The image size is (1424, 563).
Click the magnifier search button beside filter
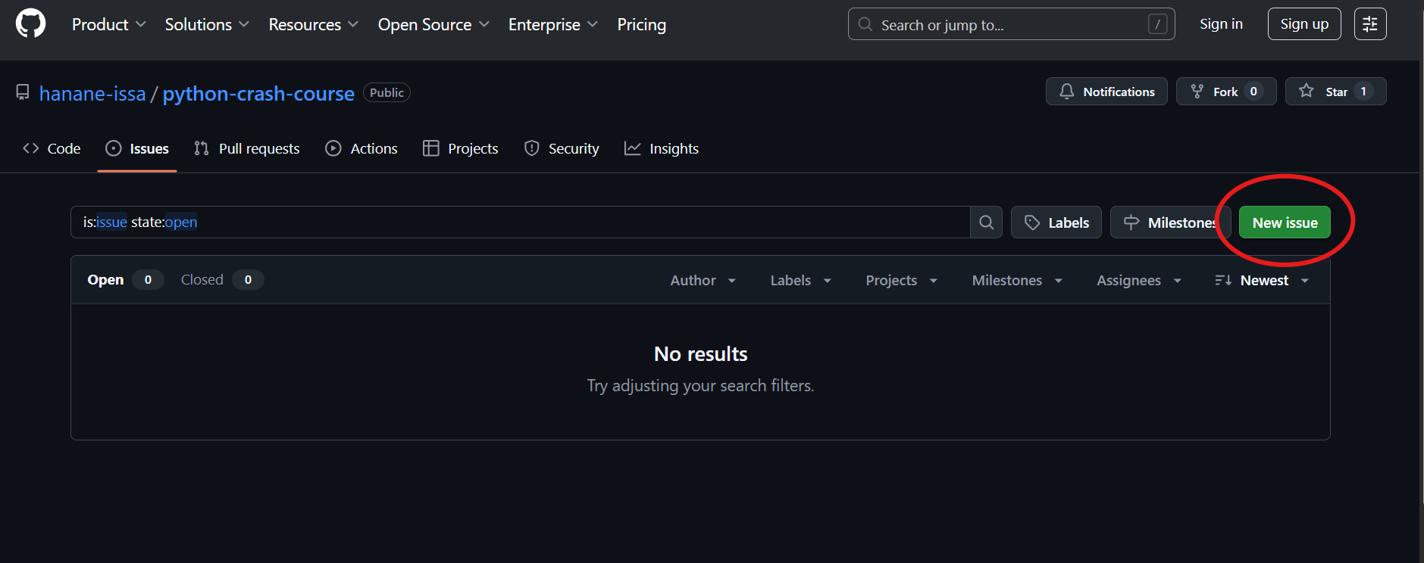(x=986, y=222)
